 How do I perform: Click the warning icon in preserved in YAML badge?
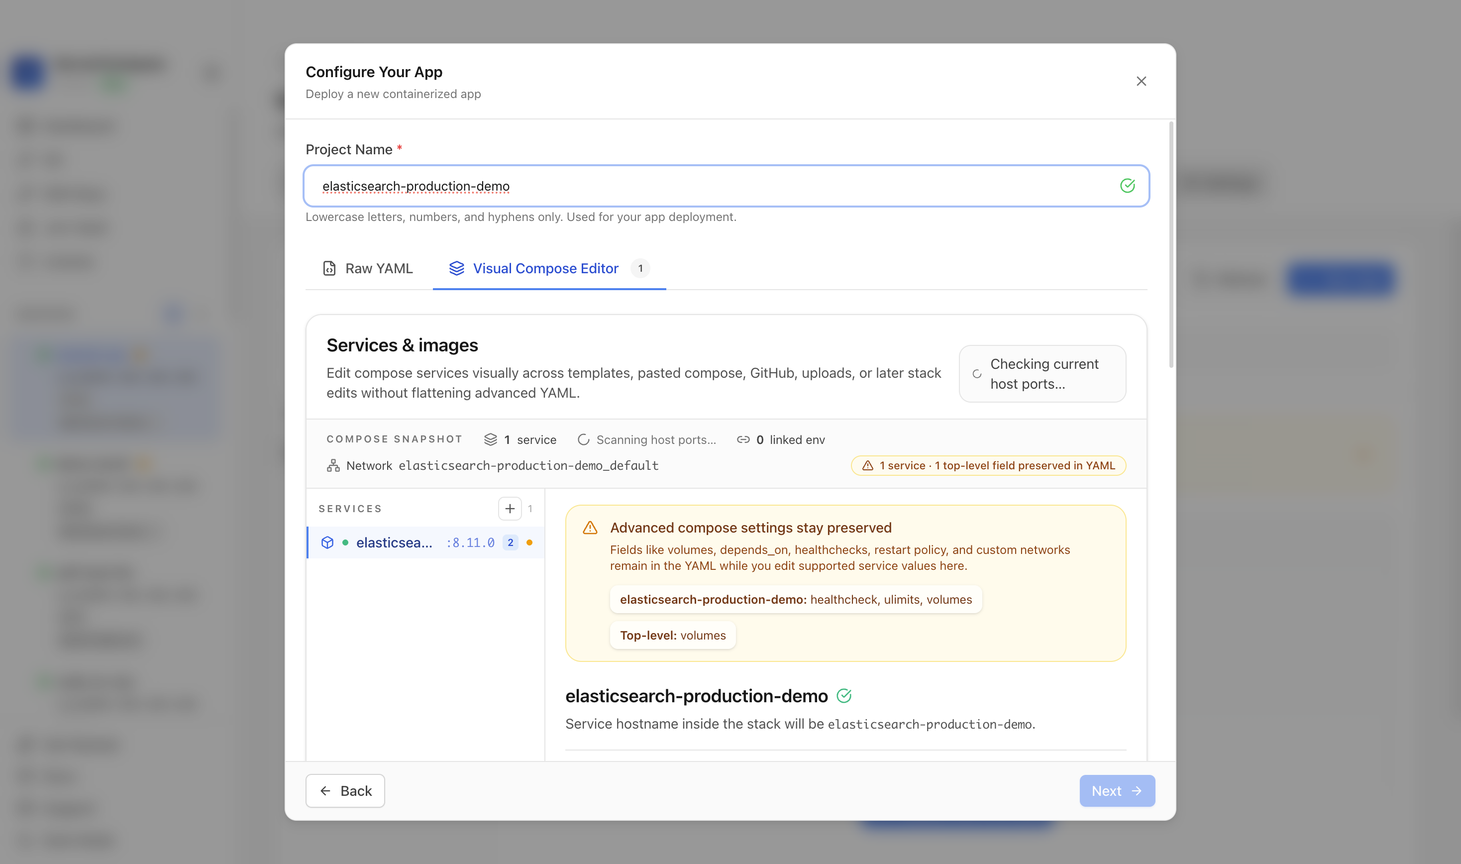867,465
